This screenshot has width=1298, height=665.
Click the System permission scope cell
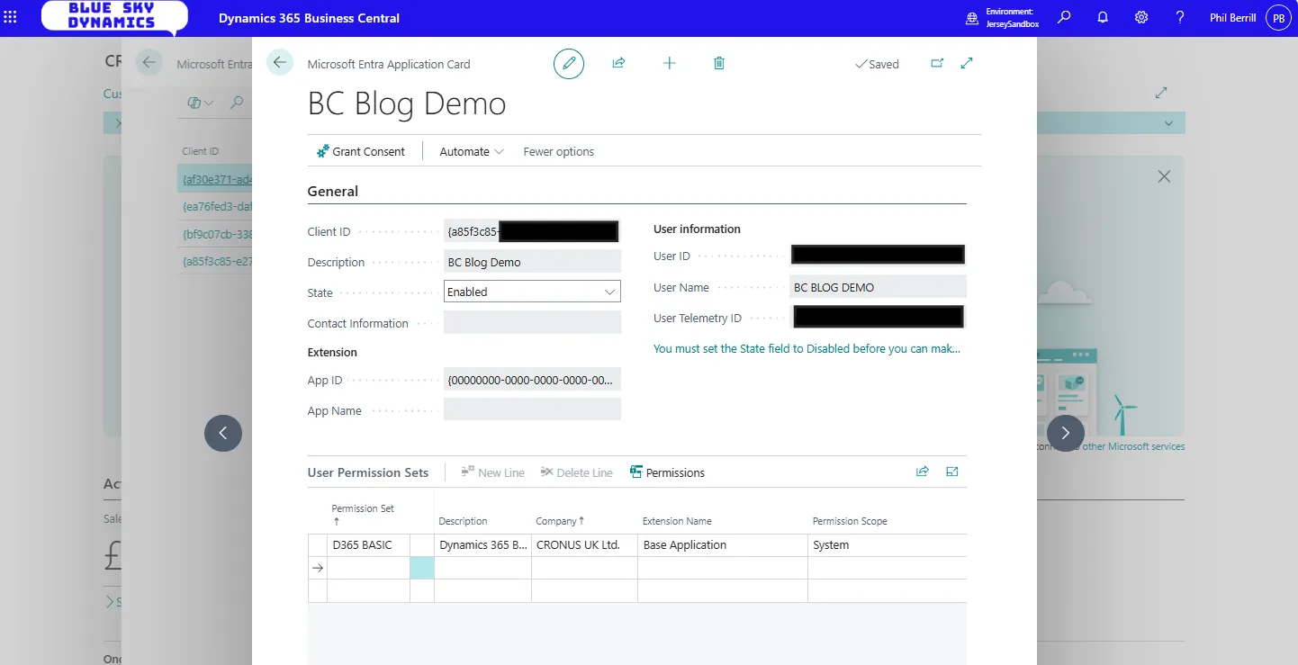point(888,544)
